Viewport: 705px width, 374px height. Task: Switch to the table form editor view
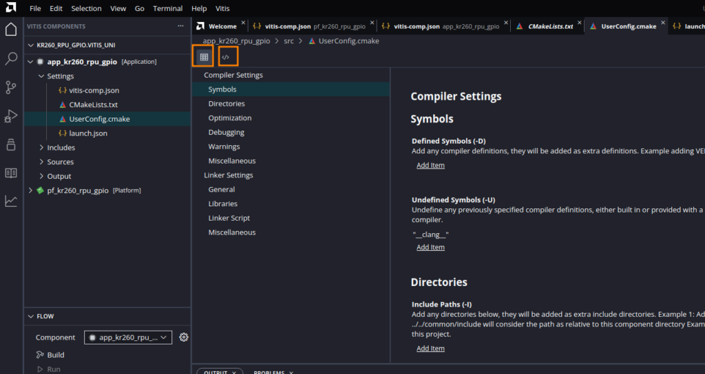click(204, 57)
